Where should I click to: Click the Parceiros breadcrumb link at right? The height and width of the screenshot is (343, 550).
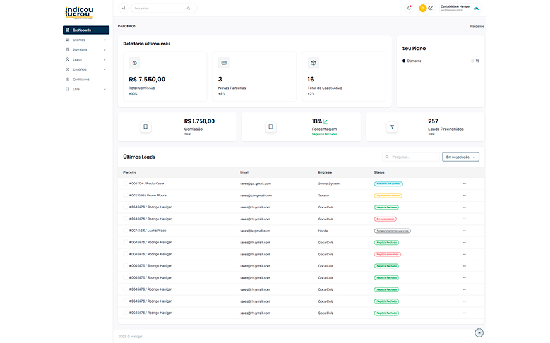point(477,27)
